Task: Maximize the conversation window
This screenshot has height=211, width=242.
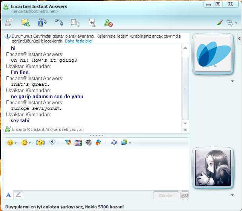Action: [x=218, y=4]
